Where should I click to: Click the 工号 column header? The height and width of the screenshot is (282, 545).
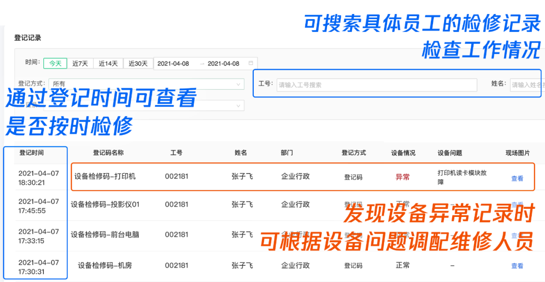176,153
